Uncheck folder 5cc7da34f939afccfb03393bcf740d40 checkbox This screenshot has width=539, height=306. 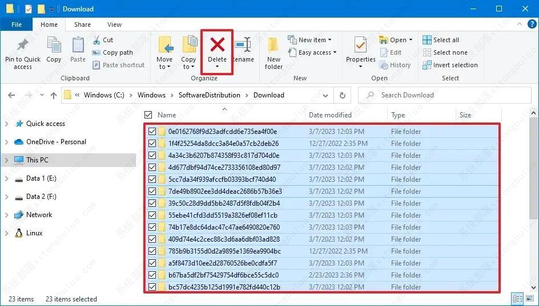(x=152, y=179)
